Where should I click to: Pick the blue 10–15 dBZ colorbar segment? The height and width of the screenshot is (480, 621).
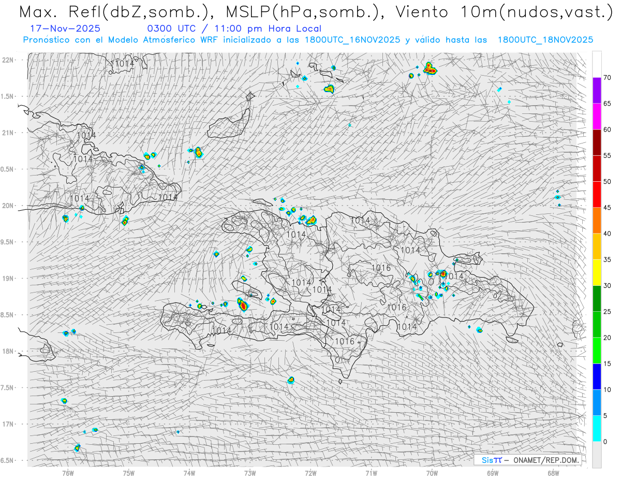pos(597,376)
